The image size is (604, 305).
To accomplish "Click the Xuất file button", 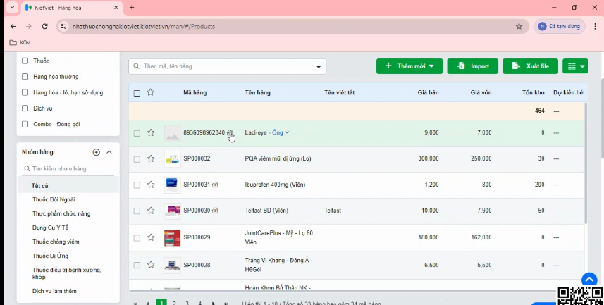I will (531, 66).
